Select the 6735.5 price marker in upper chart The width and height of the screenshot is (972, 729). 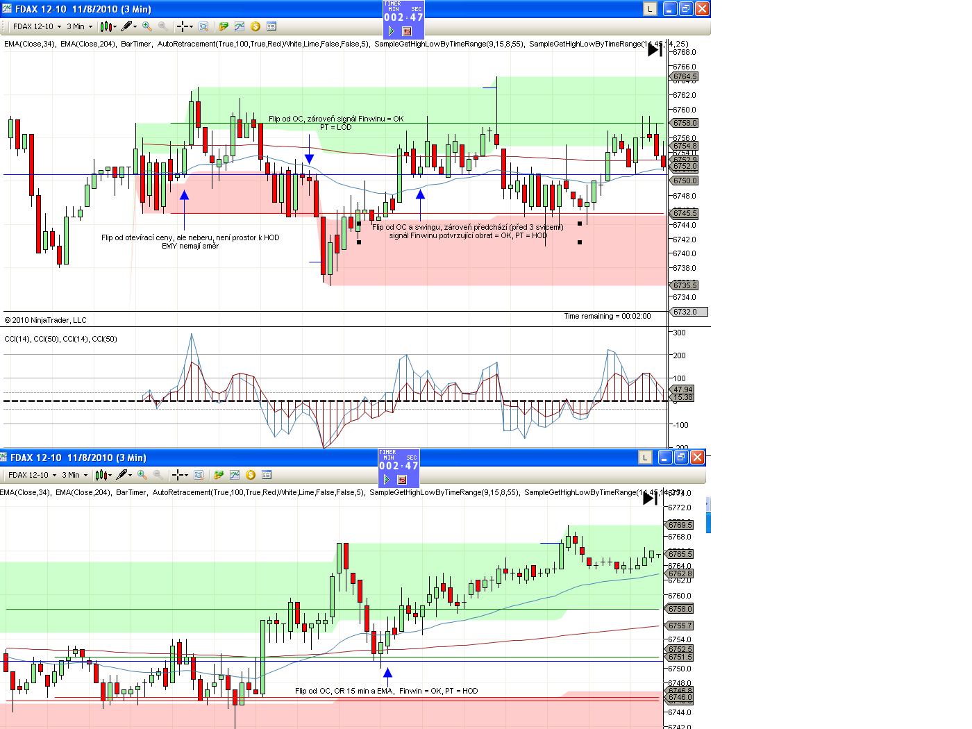click(684, 285)
